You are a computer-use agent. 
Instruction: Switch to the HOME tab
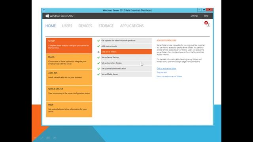point(51,26)
